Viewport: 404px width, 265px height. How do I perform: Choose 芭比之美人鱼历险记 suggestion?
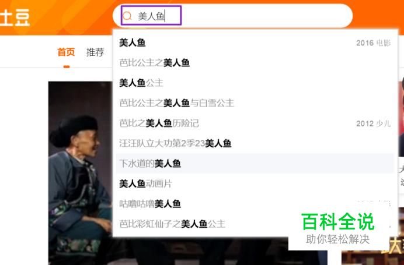click(x=255, y=123)
